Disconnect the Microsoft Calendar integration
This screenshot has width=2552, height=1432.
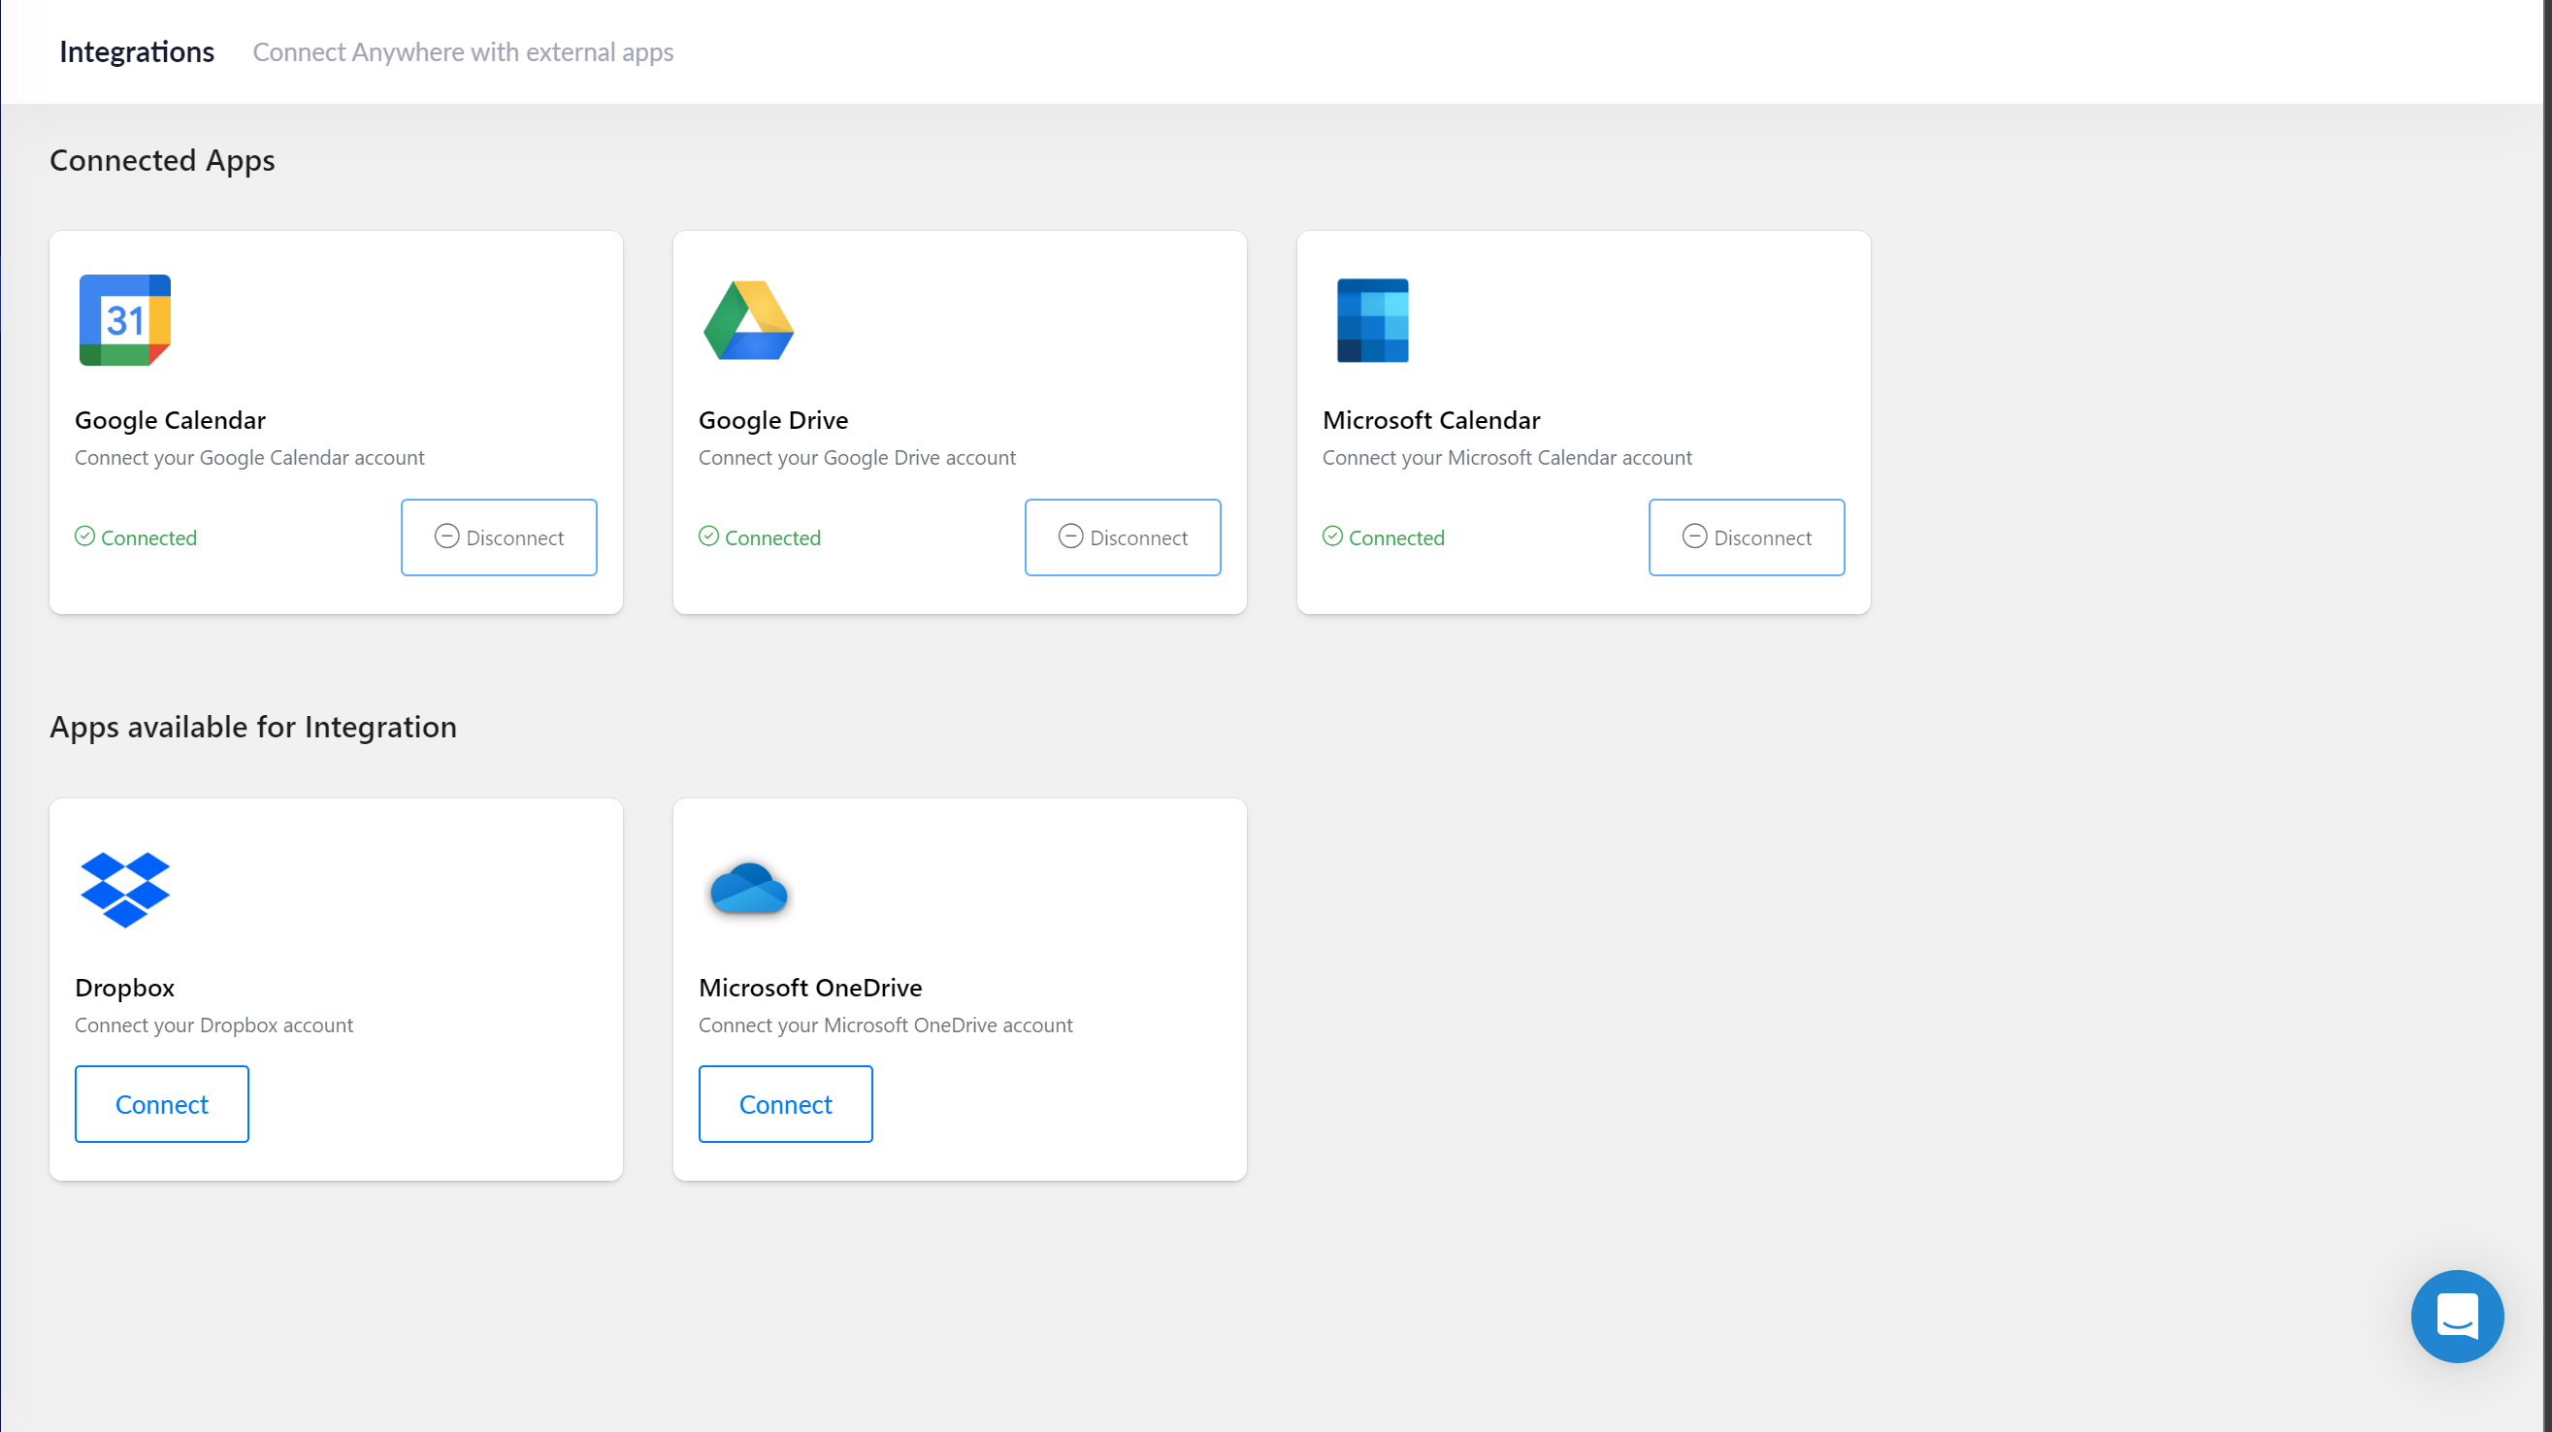pyautogui.click(x=1747, y=537)
